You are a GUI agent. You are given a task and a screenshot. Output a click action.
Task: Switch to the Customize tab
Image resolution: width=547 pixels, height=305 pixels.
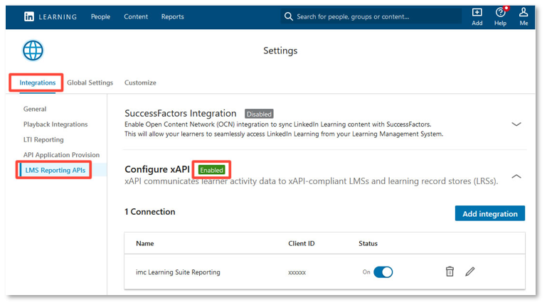pyautogui.click(x=140, y=82)
